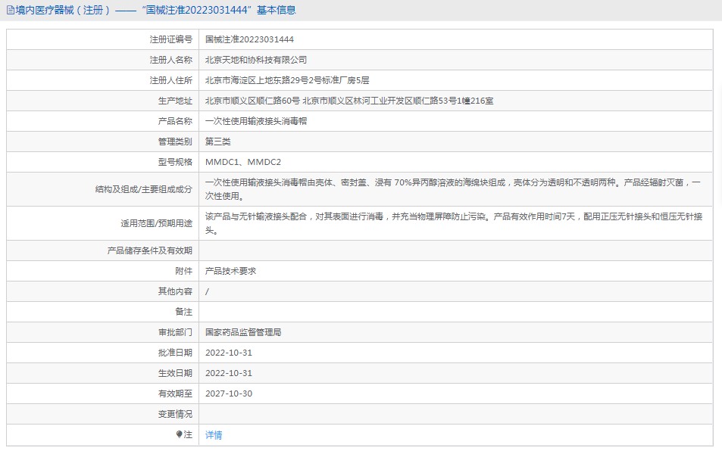
Task: Click intended use text starting 该产品与无针输液接头配合
Action: click(454, 223)
